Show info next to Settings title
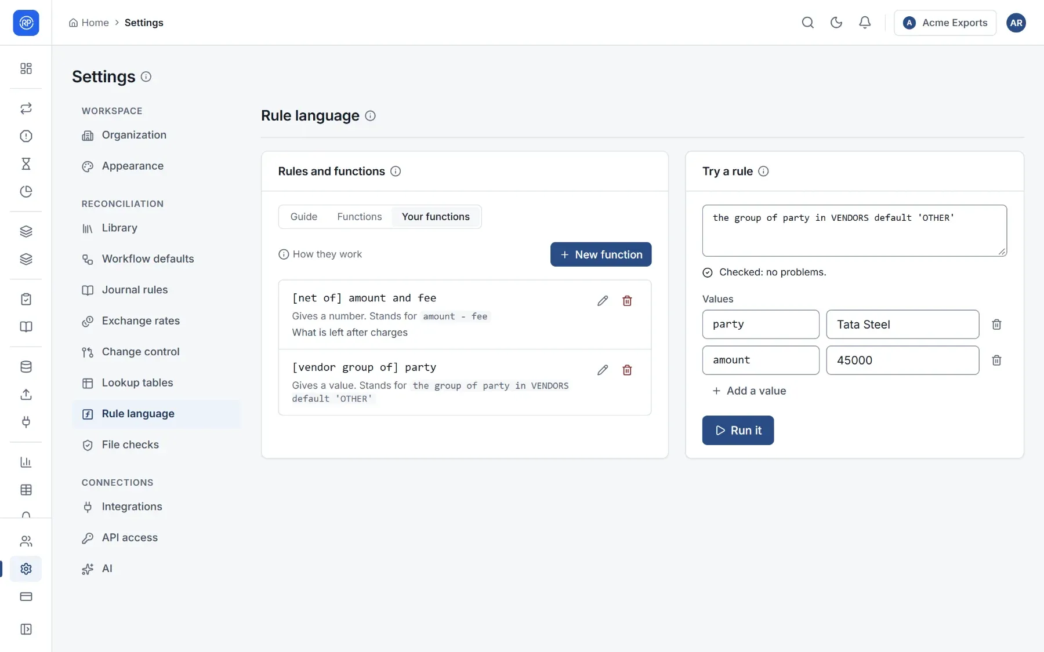 [146, 77]
